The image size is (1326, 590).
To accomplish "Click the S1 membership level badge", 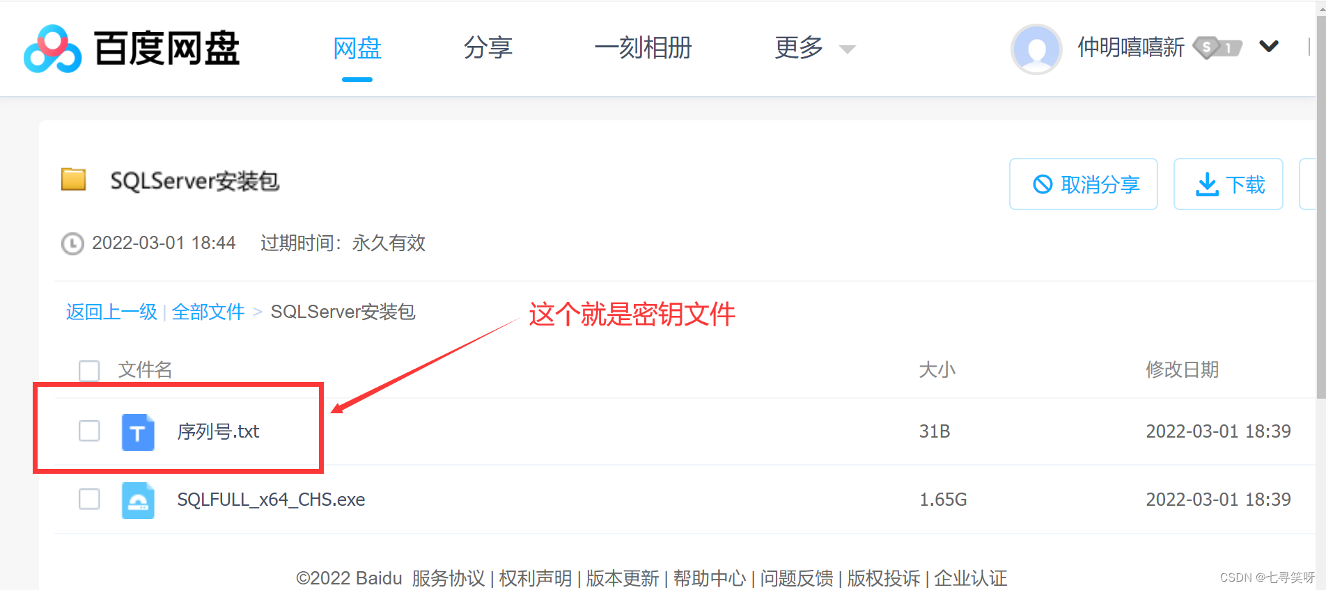I will point(1217,47).
